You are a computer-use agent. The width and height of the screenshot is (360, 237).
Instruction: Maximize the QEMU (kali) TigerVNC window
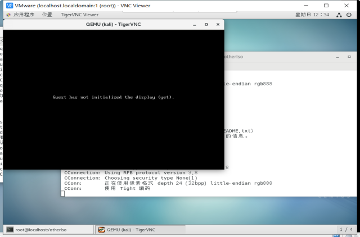[x=206, y=24]
